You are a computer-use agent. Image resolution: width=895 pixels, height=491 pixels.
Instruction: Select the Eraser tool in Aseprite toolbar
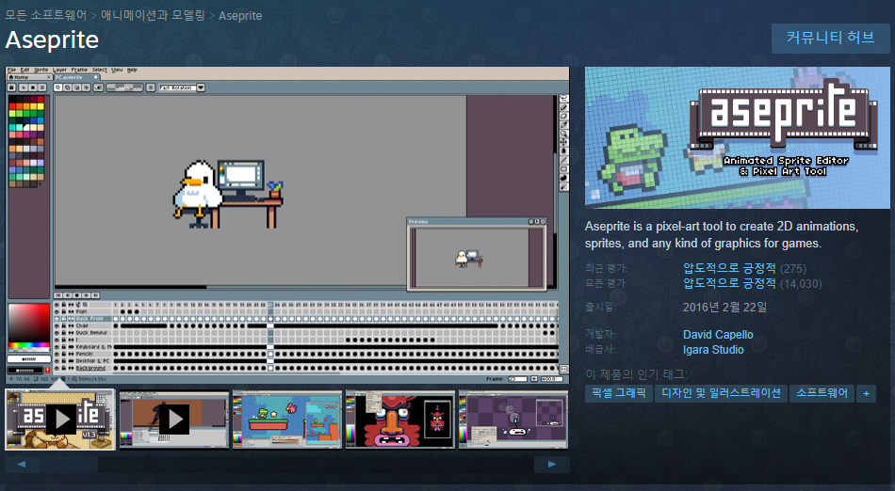click(564, 117)
